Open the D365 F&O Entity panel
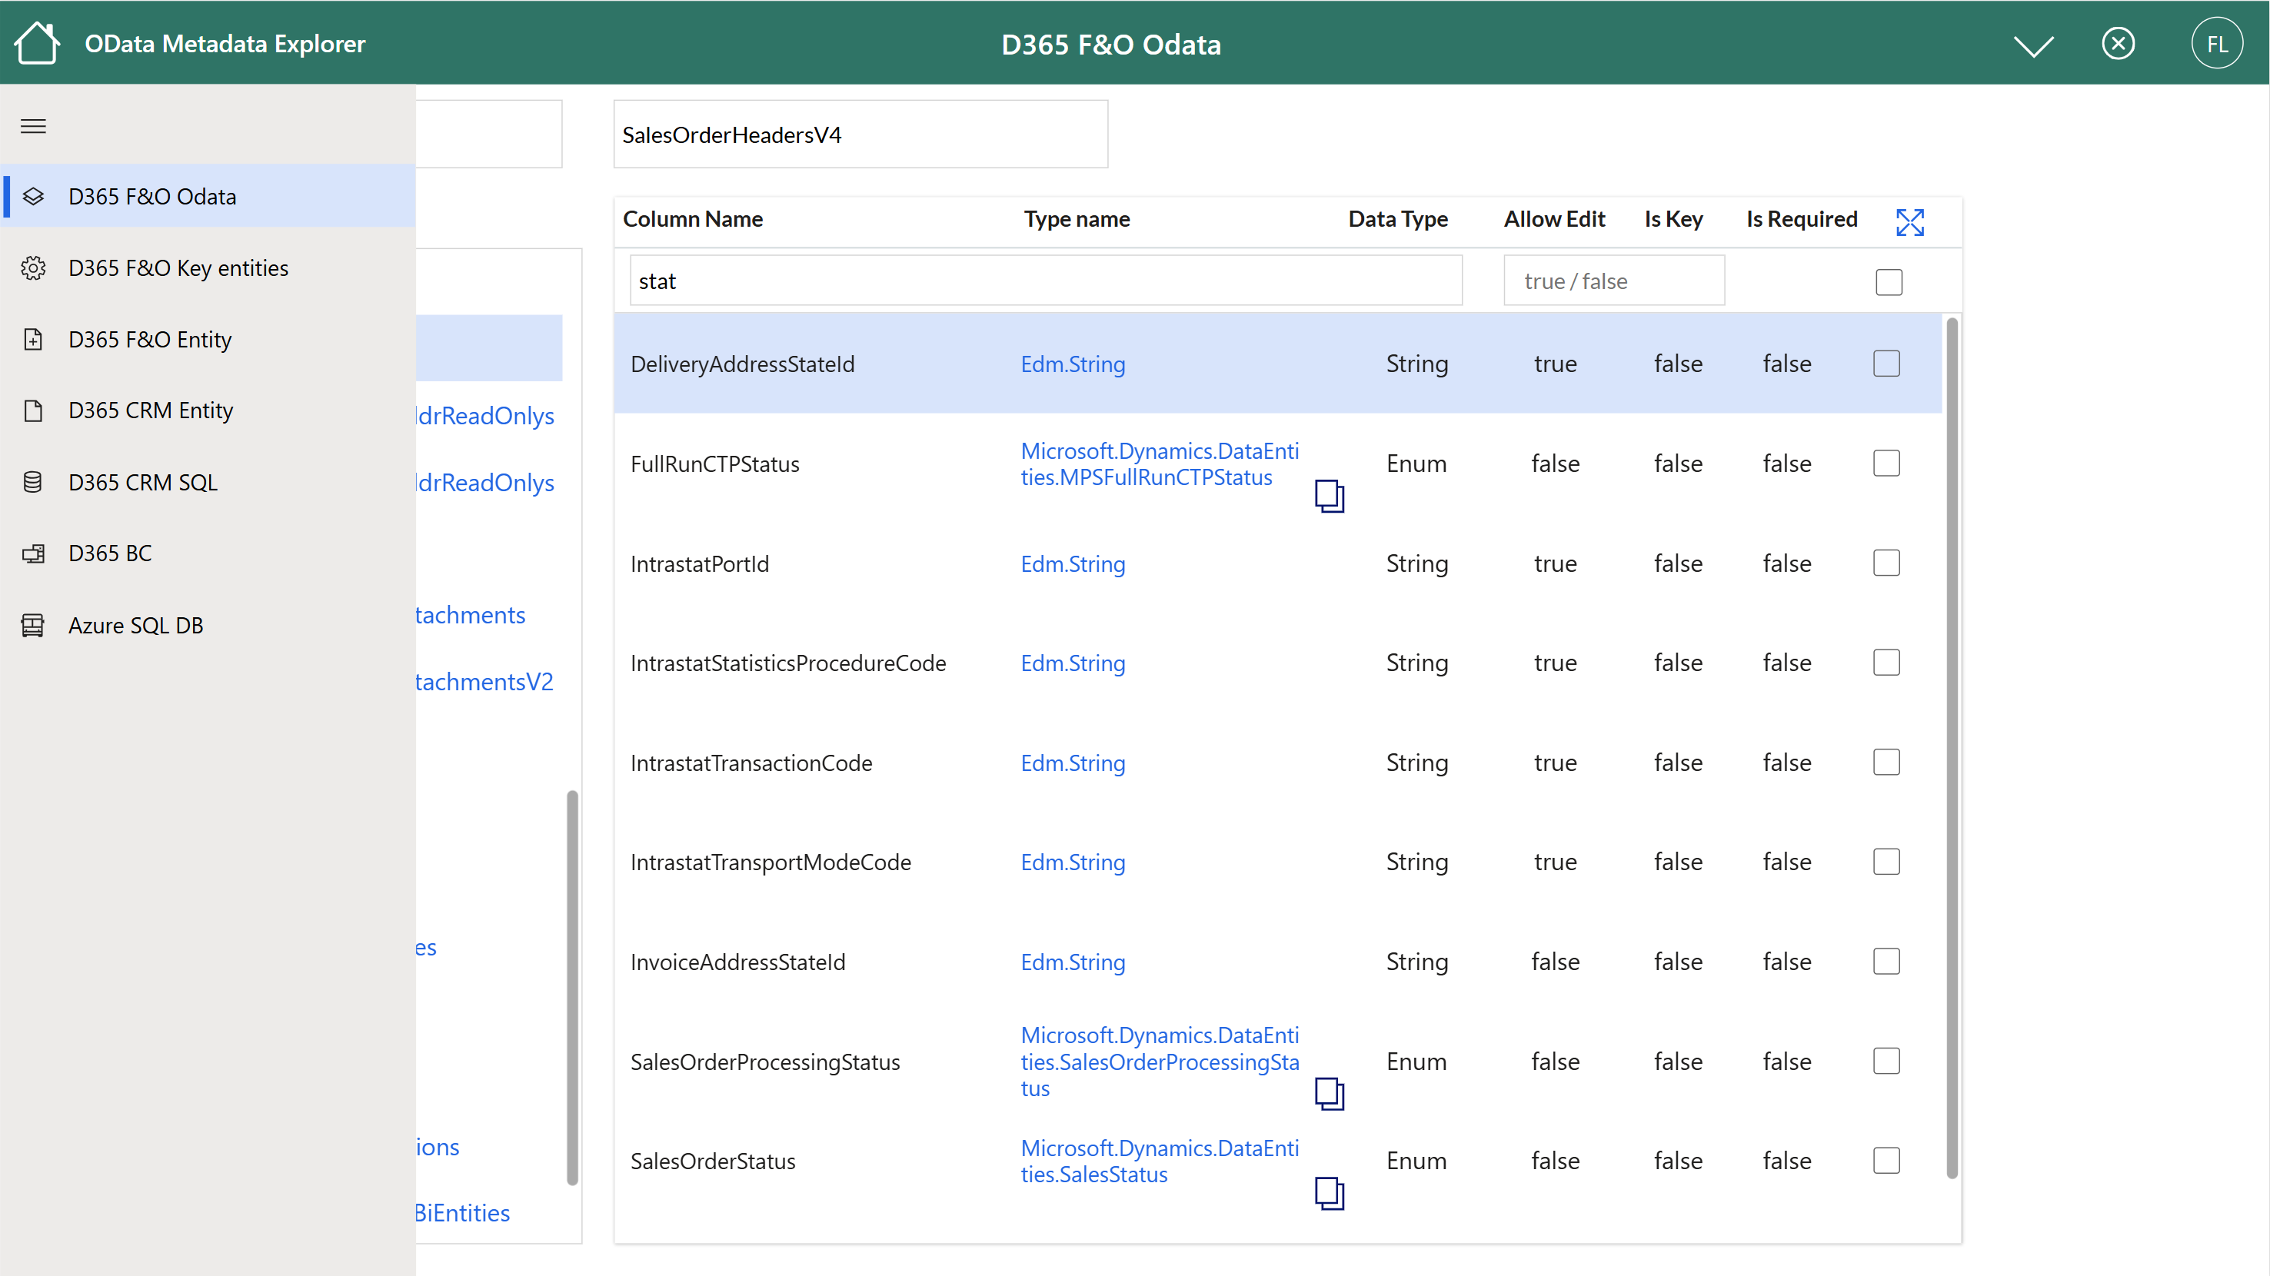This screenshot has width=2270, height=1276. click(x=150, y=339)
